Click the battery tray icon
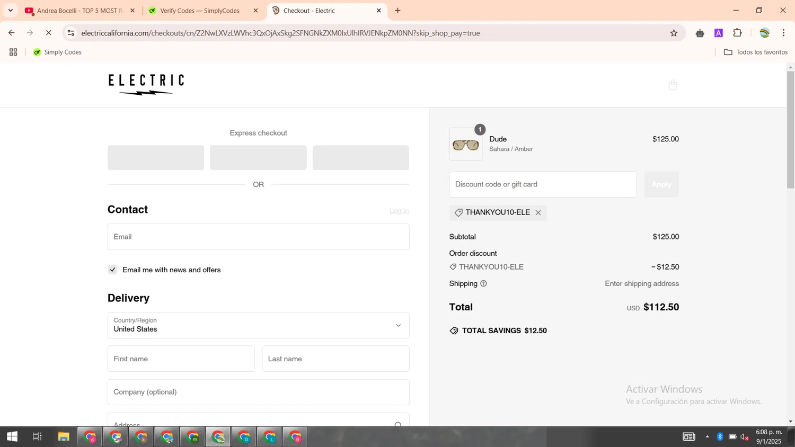The width and height of the screenshot is (795, 447). 732,437
